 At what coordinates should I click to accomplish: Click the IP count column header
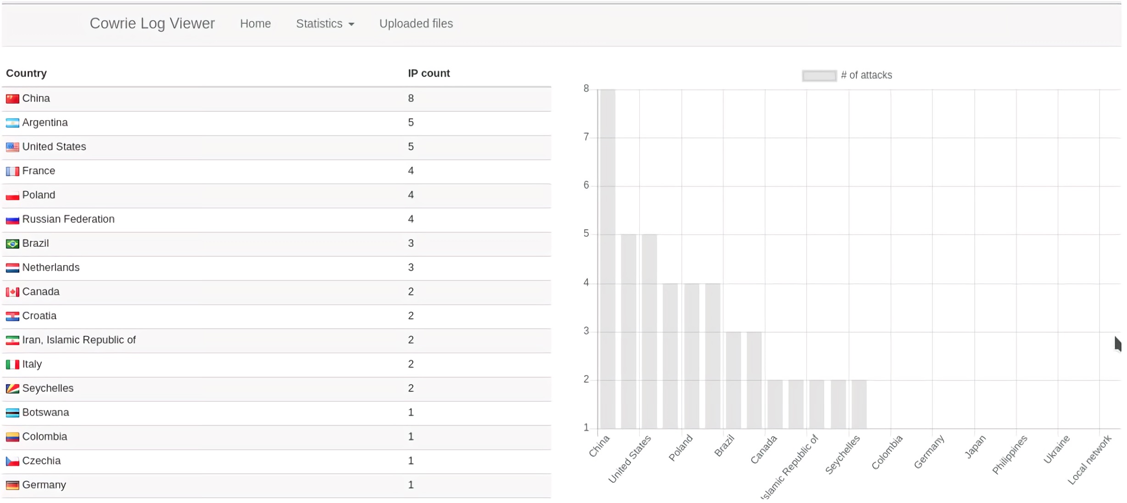point(429,73)
